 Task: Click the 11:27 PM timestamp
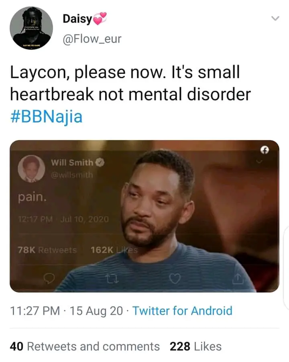point(35,311)
